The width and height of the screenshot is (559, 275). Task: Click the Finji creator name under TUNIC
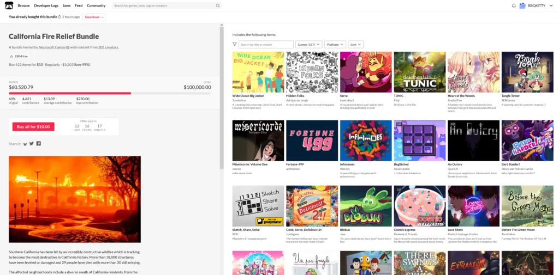[x=396, y=101]
